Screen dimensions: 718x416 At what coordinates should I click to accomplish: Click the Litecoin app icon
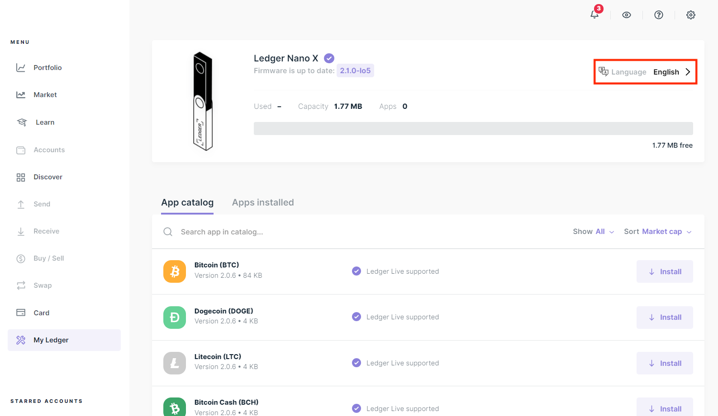click(x=175, y=363)
